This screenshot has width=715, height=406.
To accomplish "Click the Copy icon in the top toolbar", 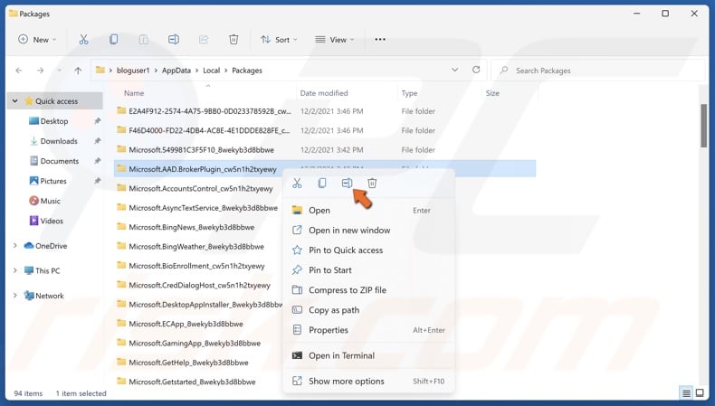I will (113, 40).
